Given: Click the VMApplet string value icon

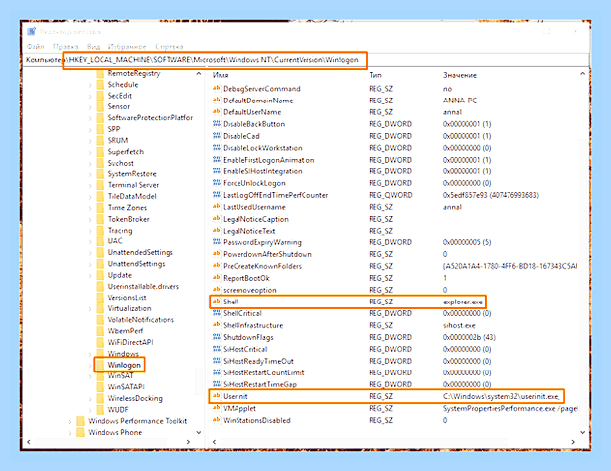Looking at the screenshot, I should [216, 408].
